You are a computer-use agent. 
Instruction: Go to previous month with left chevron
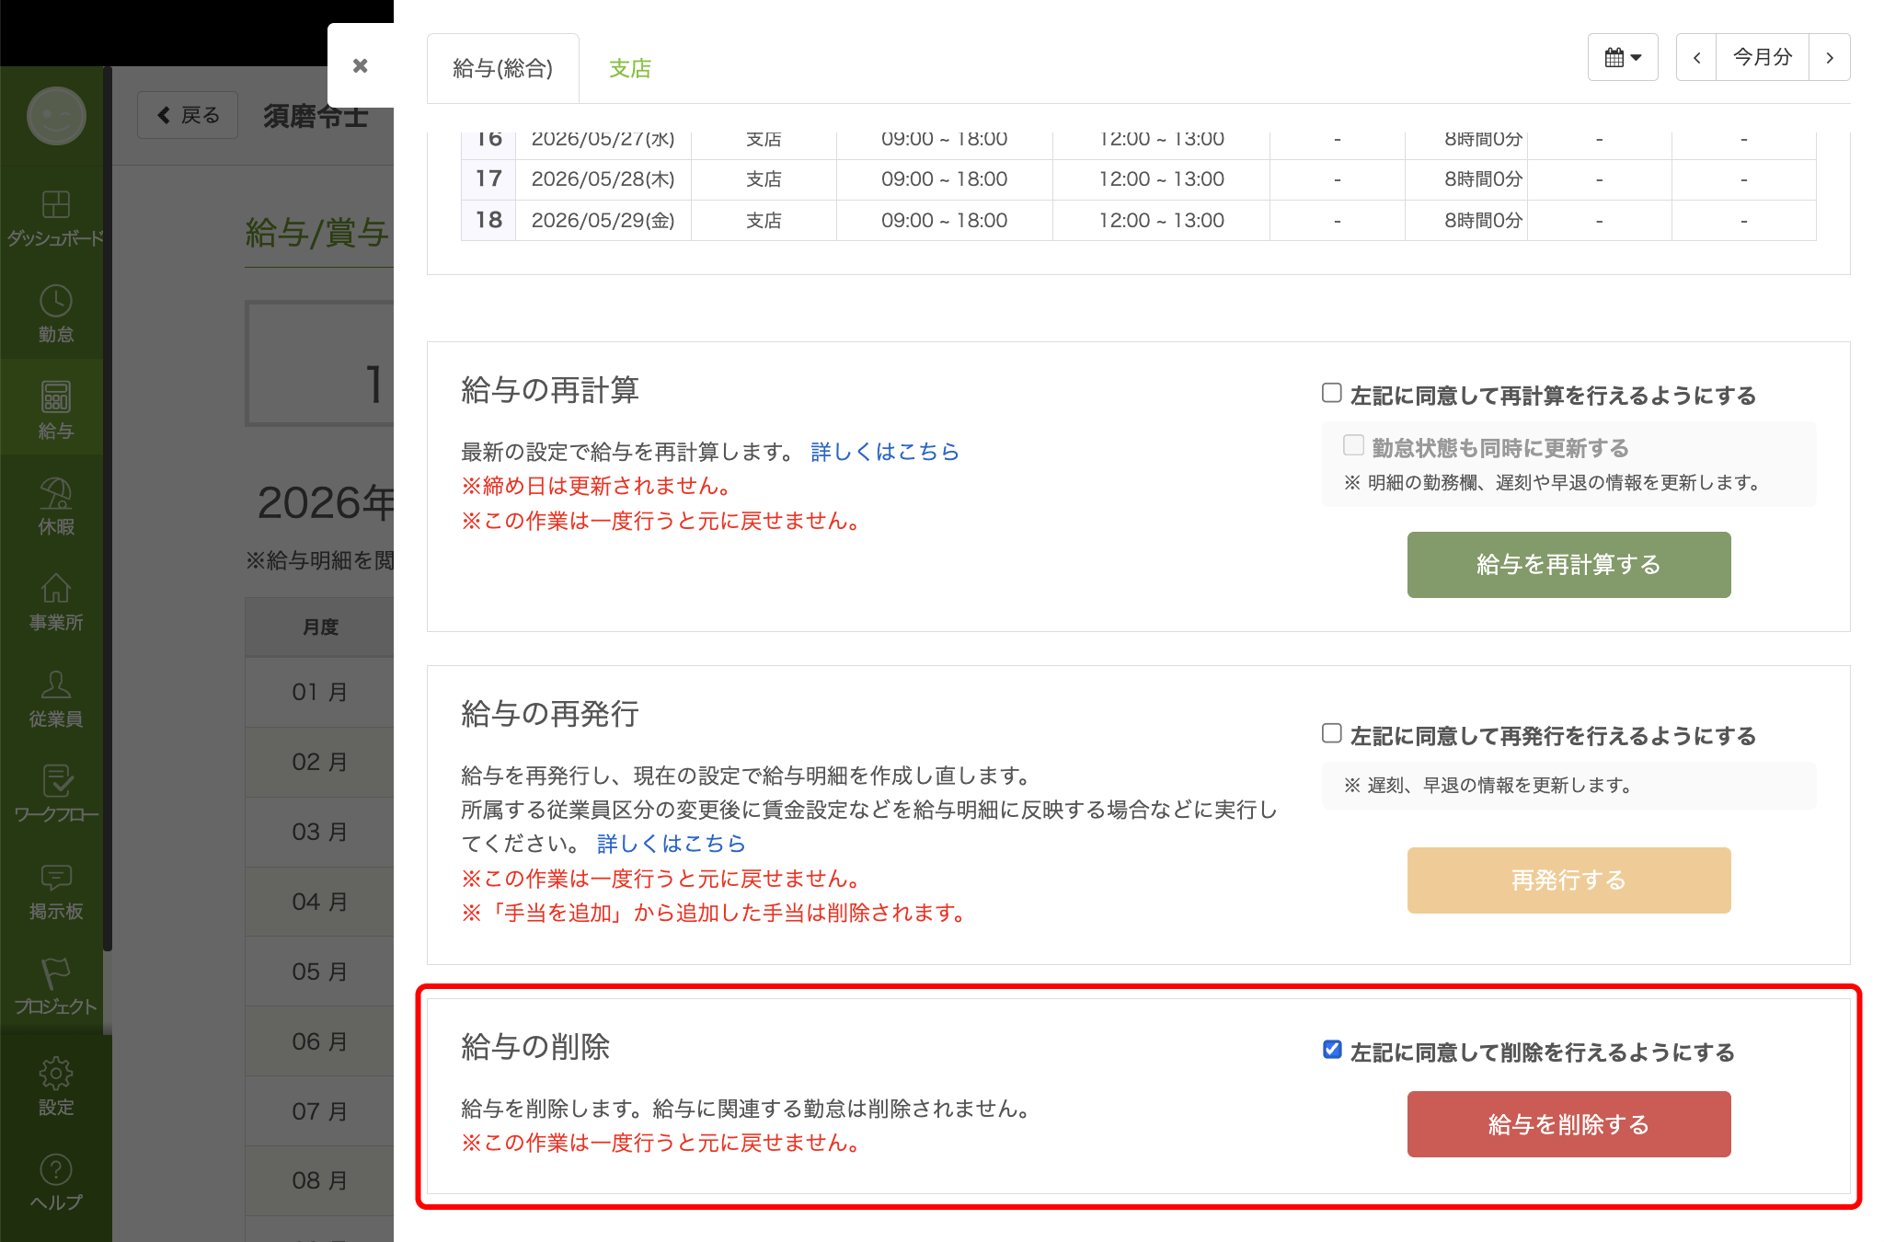pyautogui.click(x=1697, y=57)
